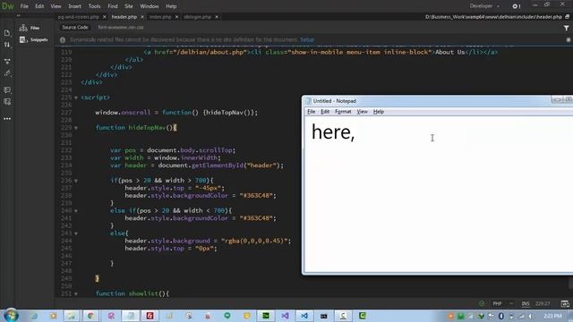The width and height of the screenshot is (573, 322).
Task: Open Dreamweaver Find menu
Action: (x=113, y=6)
